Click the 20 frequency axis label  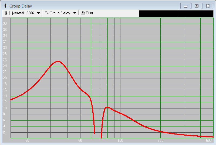tap(27, 140)
